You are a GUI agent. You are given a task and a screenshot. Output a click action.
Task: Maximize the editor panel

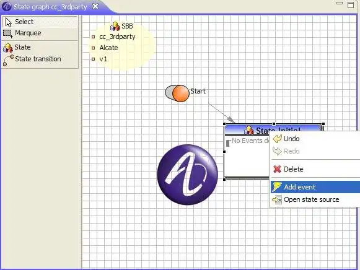(x=351, y=5)
